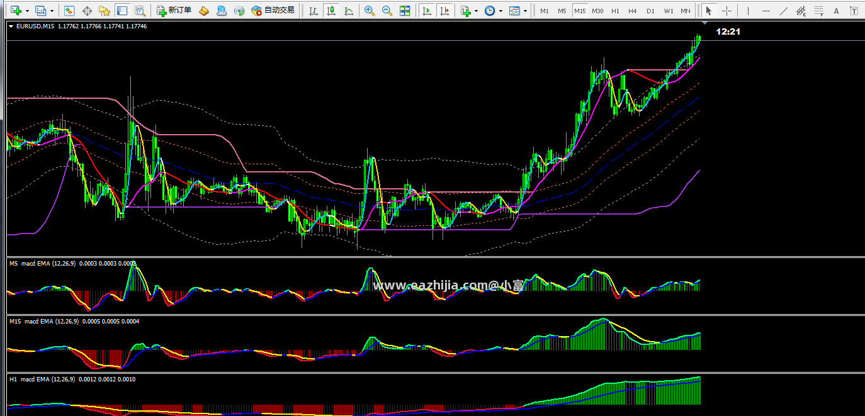Toggle the Market Watch panel
865x416 pixels.
(x=69, y=11)
